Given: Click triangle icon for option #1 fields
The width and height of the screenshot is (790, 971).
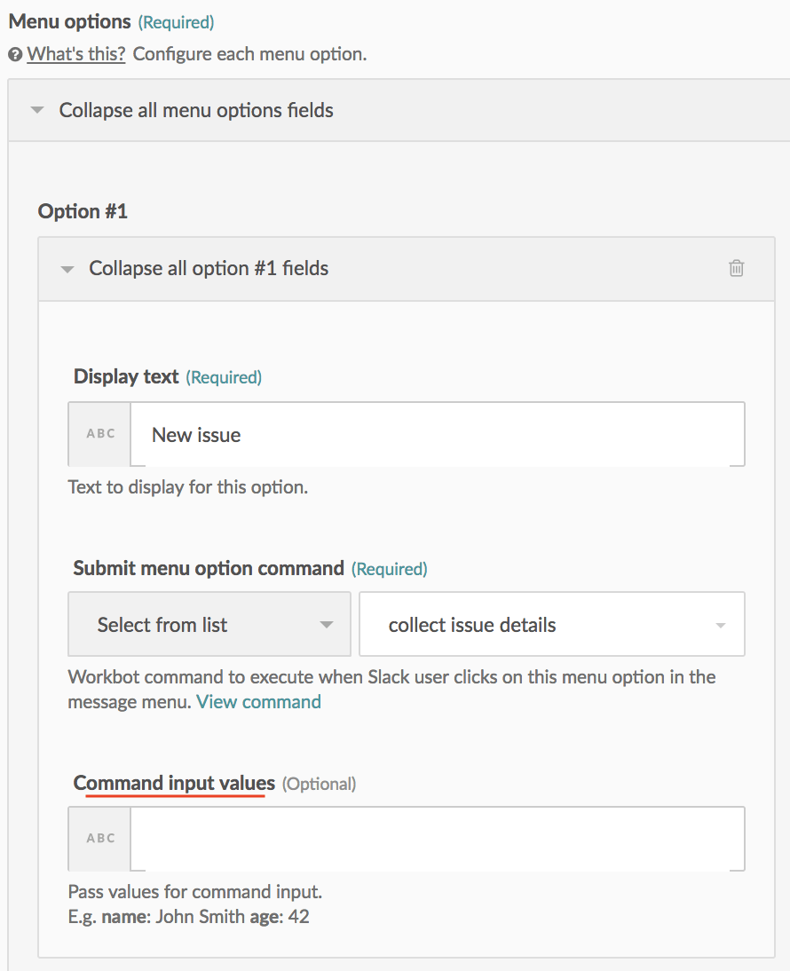Looking at the screenshot, I should click(67, 269).
